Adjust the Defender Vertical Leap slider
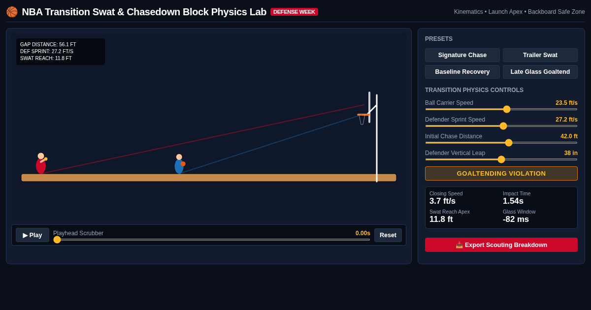The width and height of the screenshot is (591, 310). tap(501, 159)
